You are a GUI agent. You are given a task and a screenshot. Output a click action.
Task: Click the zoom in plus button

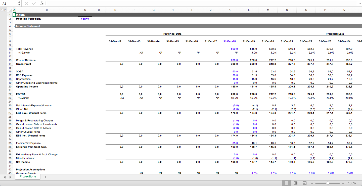343,183
